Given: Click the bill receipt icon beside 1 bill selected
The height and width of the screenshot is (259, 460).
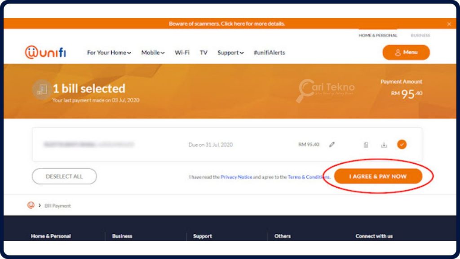Looking at the screenshot, I should pyautogui.click(x=42, y=89).
